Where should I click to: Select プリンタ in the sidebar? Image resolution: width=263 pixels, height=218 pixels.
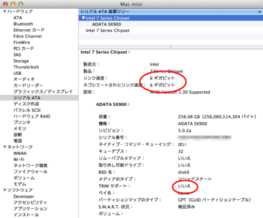point(22,122)
